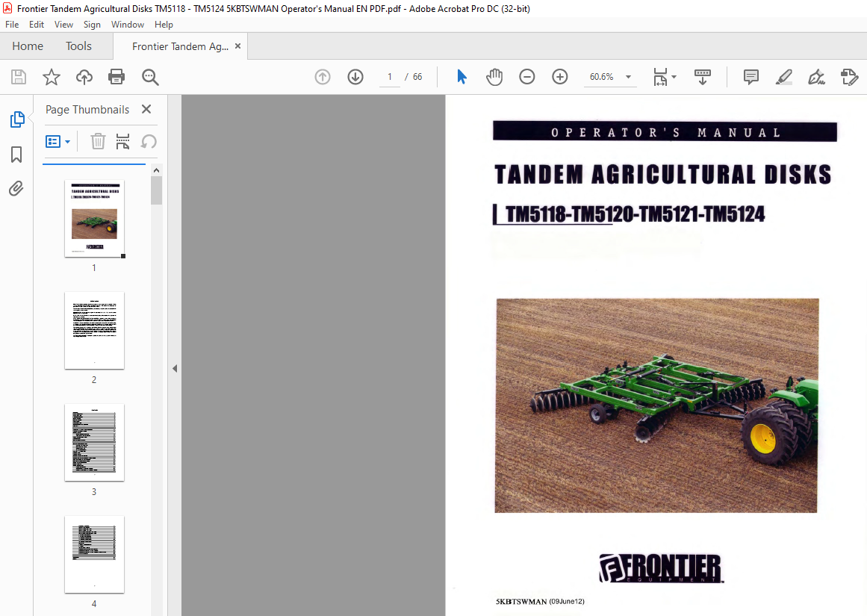The height and width of the screenshot is (616, 867).
Task: Go to next page arrow
Action: [x=355, y=77]
